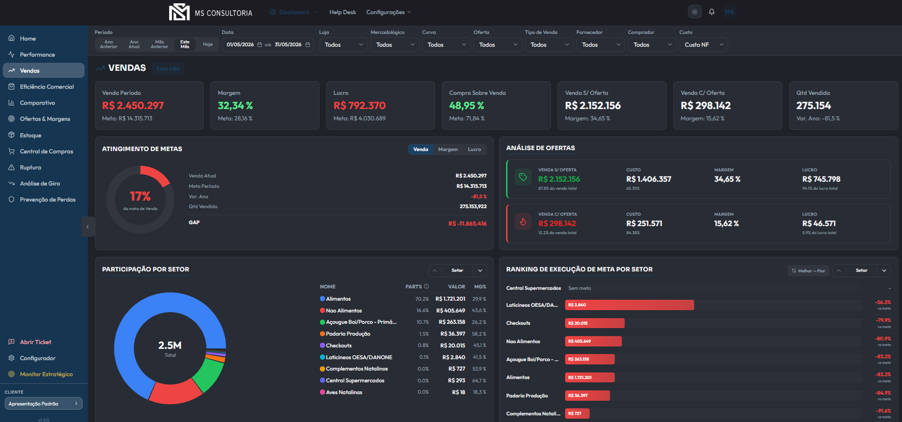Image resolution: width=902 pixels, height=422 pixels.
Task: Click the Abrir Ticket link
Action: coord(35,342)
